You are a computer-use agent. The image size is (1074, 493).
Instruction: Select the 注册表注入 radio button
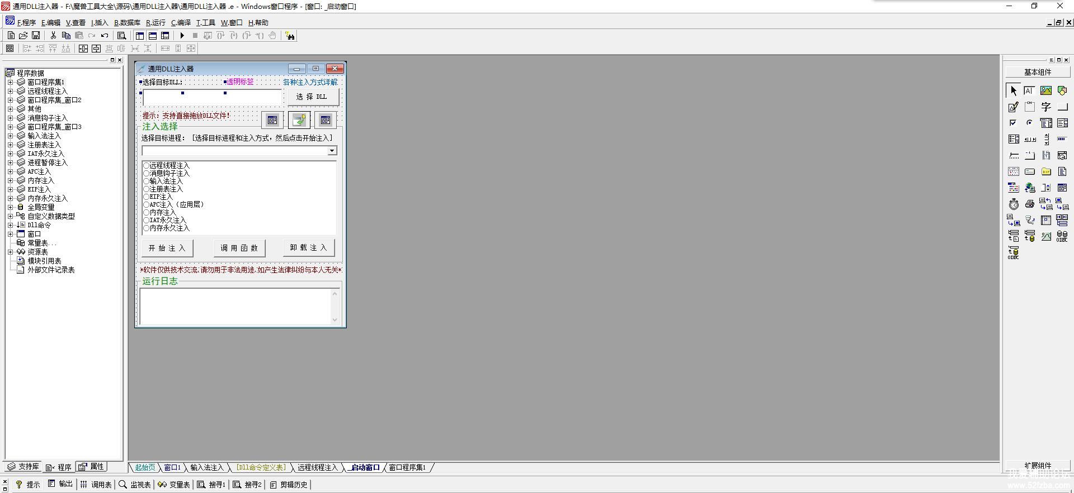[163, 189]
